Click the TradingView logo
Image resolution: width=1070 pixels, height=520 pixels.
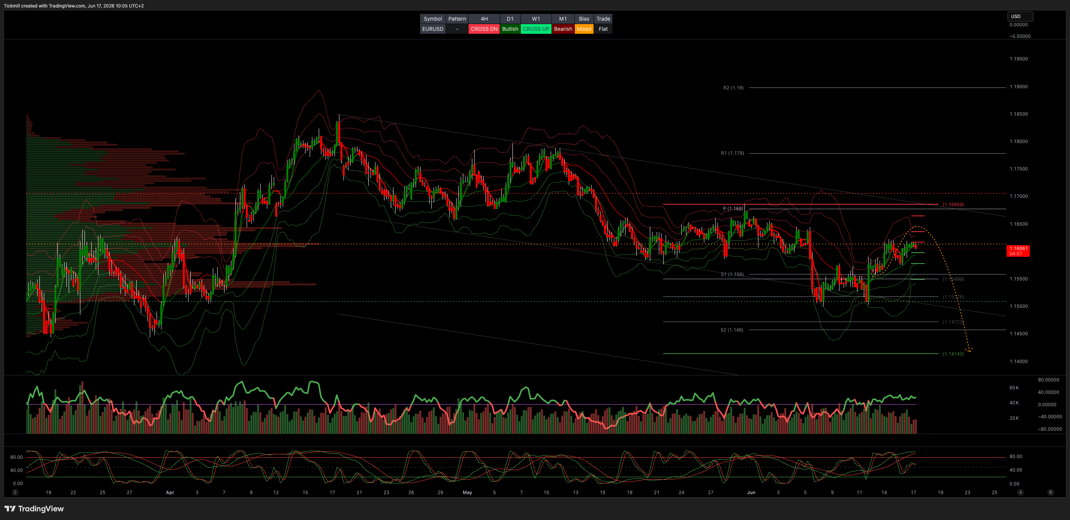34,509
